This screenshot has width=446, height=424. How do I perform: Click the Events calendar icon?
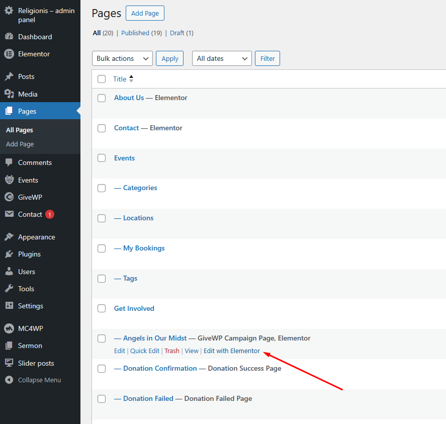tap(9, 180)
